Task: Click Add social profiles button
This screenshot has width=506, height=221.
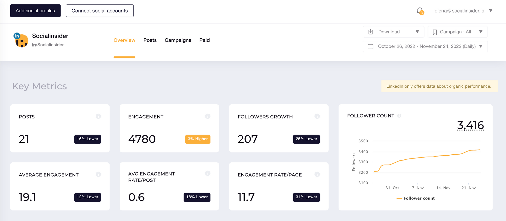Action: coord(35,11)
